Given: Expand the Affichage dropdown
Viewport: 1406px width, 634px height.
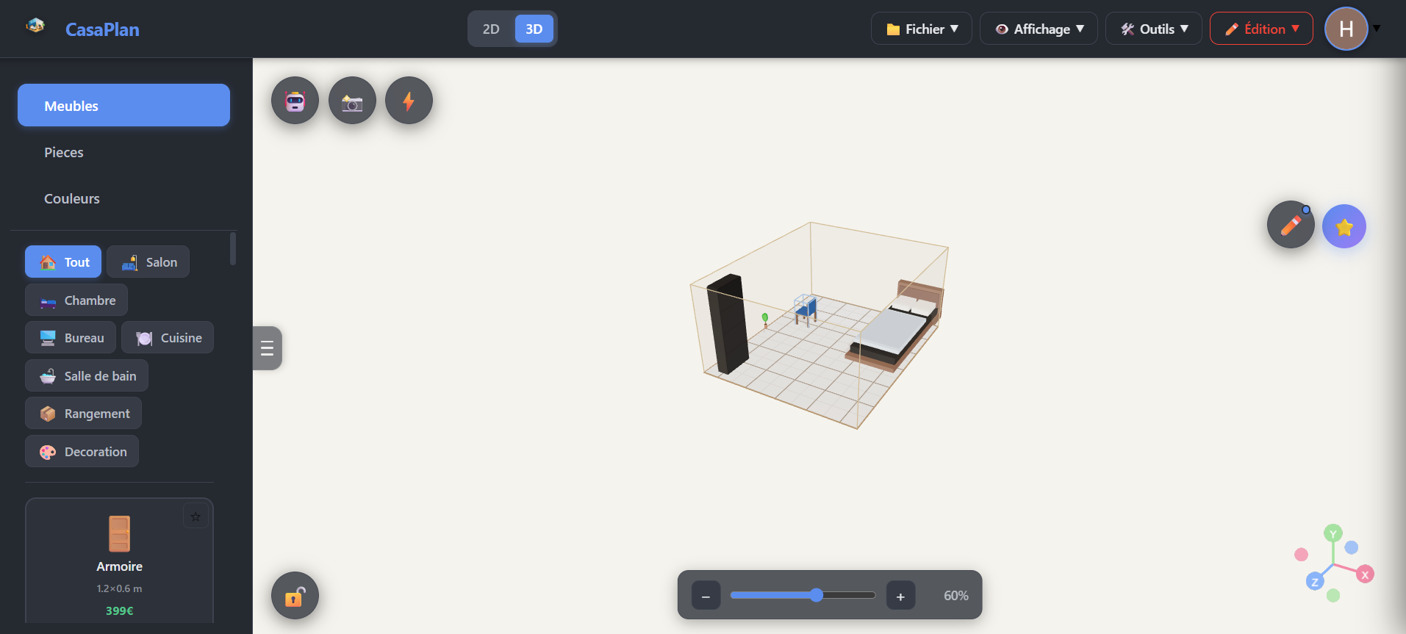Looking at the screenshot, I should 1039,29.
